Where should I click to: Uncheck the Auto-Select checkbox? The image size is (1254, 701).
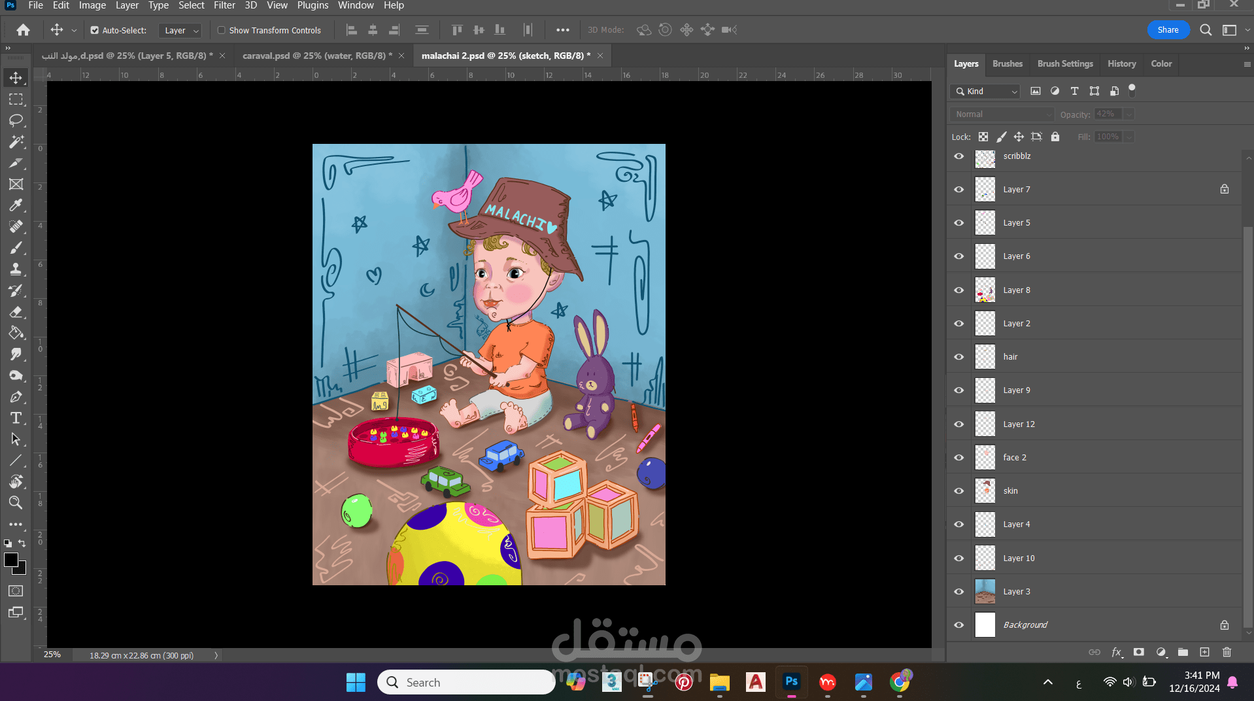(x=95, y=30)
